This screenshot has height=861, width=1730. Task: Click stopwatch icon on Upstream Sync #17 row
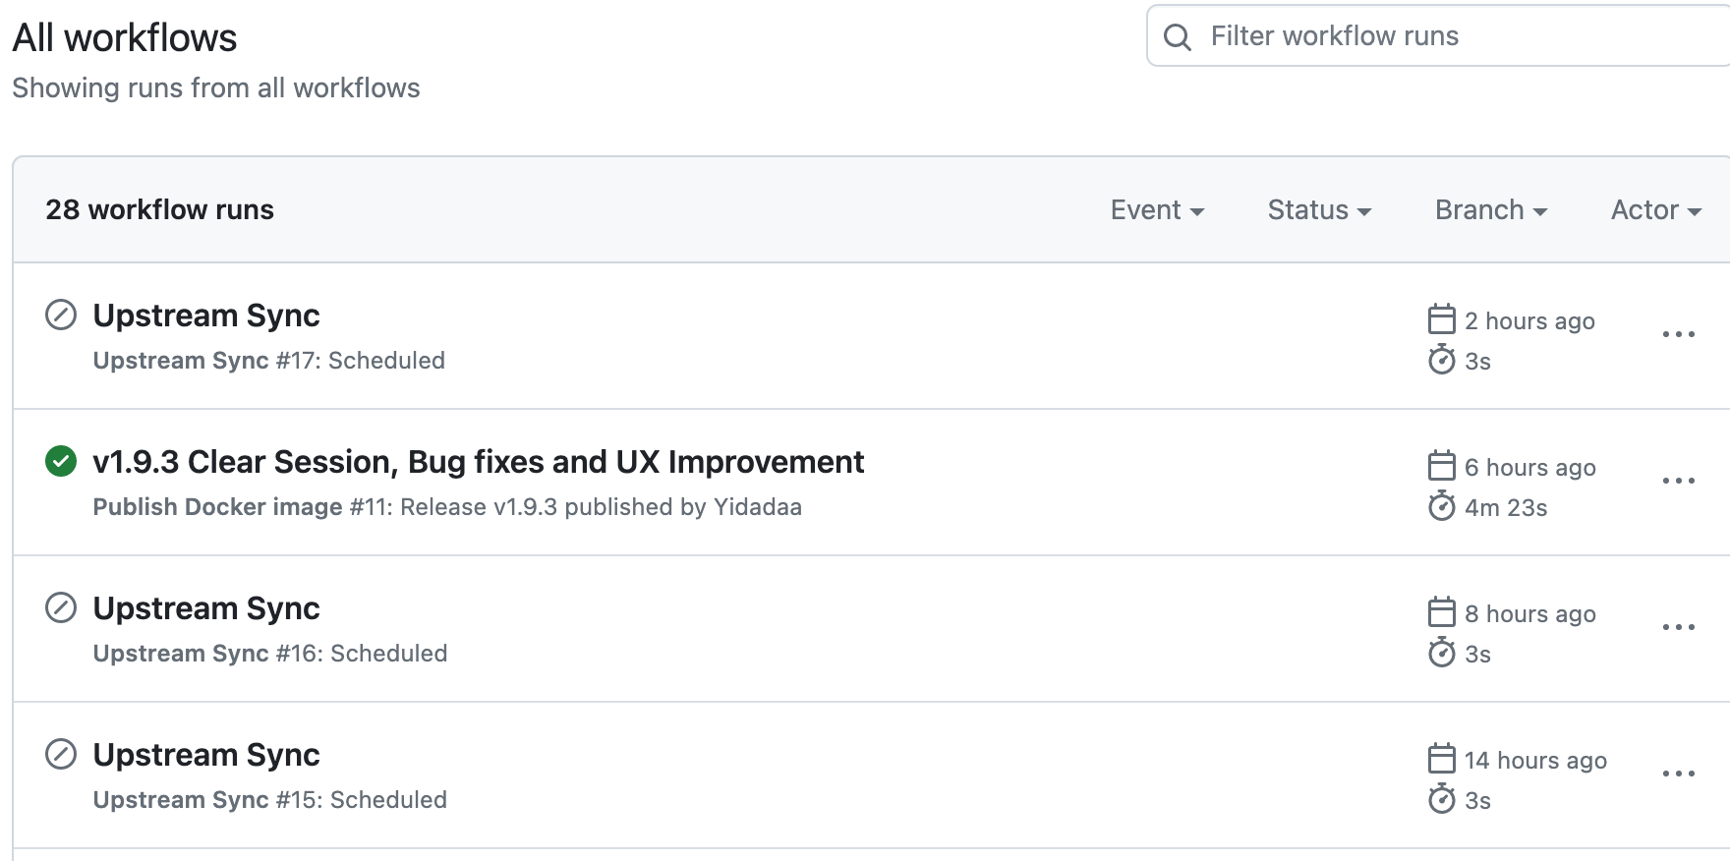[1441, 360]
